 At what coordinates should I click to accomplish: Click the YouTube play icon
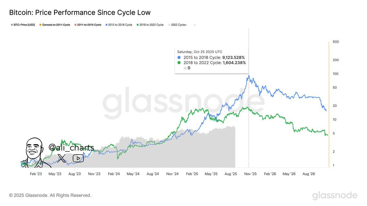78,158
